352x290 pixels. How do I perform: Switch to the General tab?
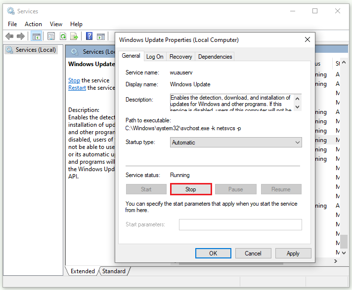(131, 56)
